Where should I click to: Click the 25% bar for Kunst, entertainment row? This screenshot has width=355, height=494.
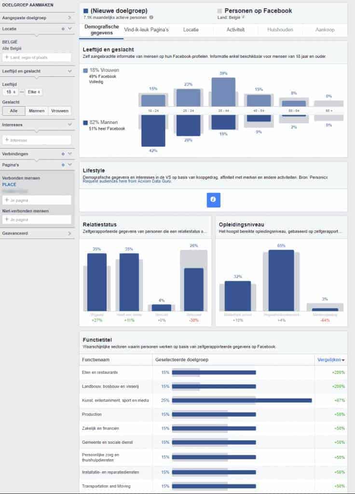point(242,400)
